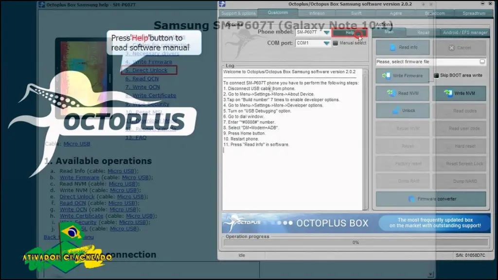The image size is (498, 280).
Task: Open the Android / EFS manager tab
Action: tap(465, 33)
